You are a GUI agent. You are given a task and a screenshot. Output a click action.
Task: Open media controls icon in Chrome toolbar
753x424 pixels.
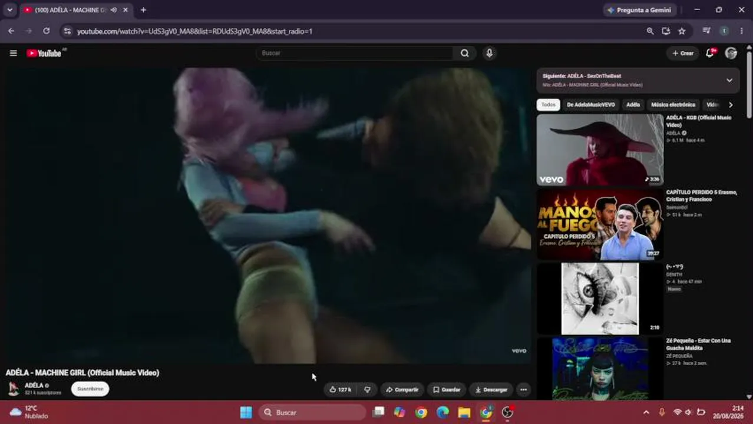(x=706, y=31)
